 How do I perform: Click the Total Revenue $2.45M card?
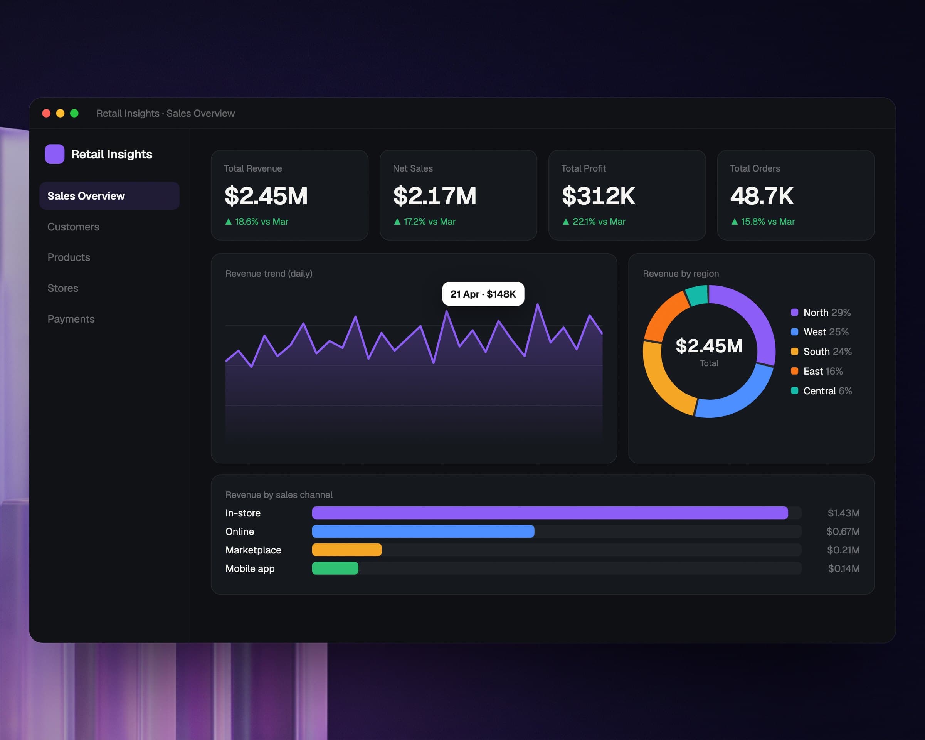click(289, 195)
